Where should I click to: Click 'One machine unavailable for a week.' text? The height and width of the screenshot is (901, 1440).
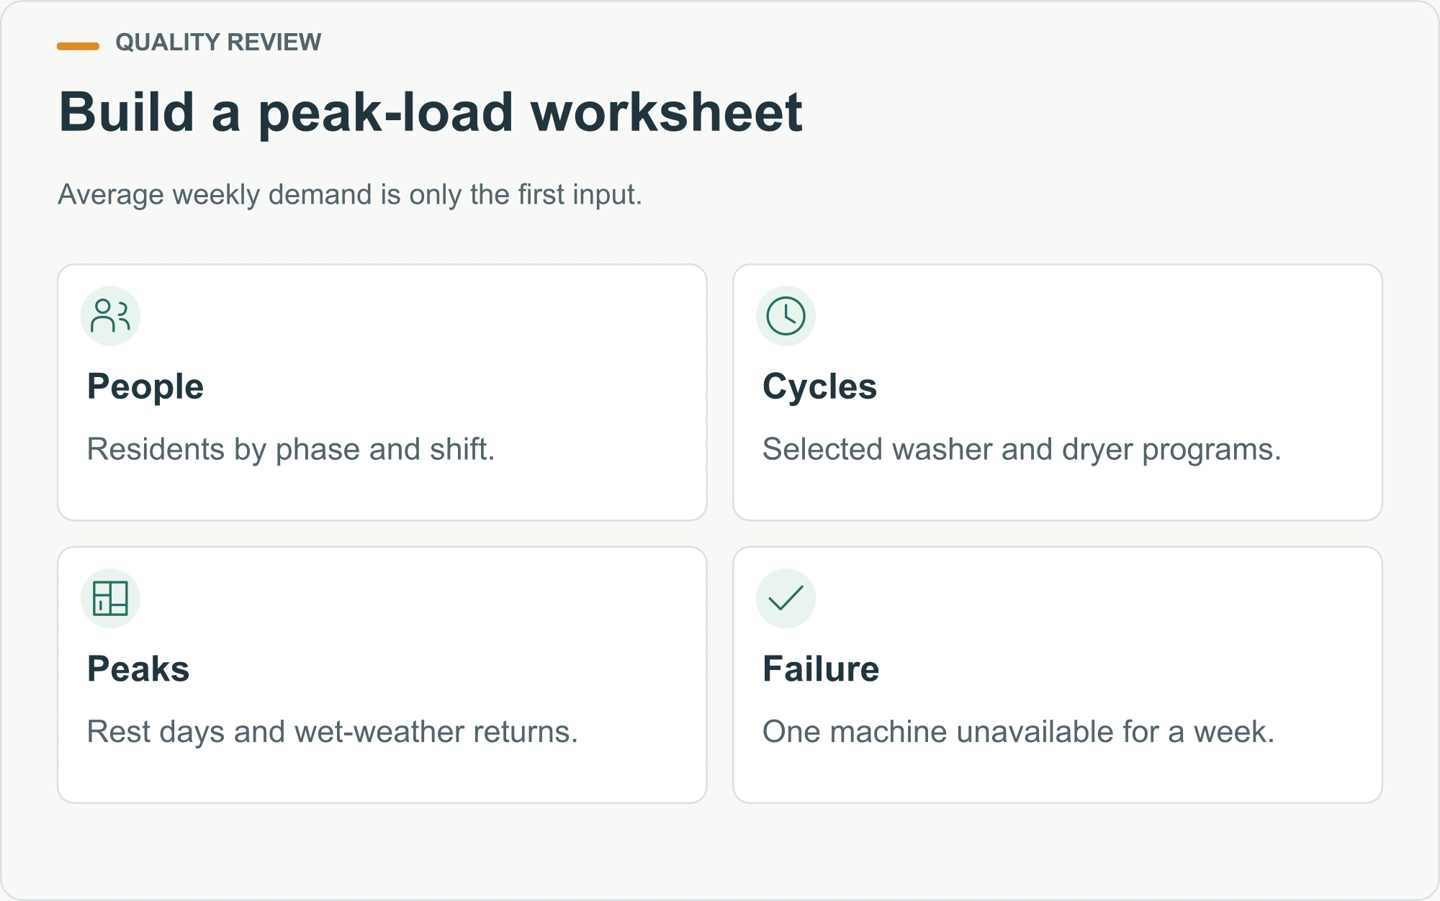[x=1018, y=732]
